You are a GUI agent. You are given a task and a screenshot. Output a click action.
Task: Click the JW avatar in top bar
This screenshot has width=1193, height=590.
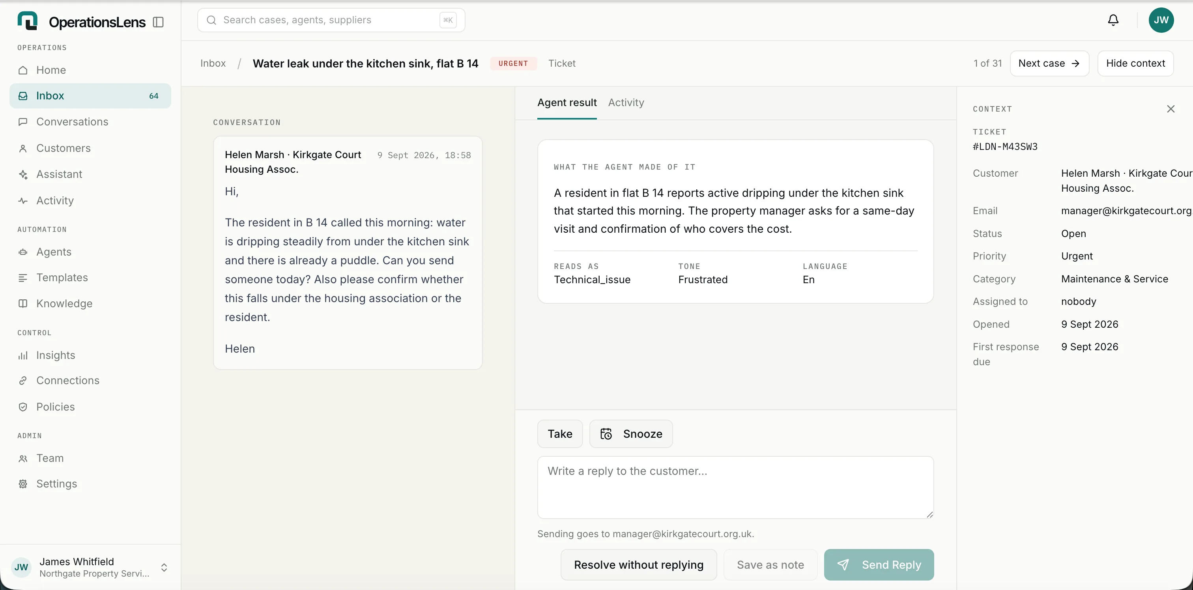click(x=1161, y=20)
